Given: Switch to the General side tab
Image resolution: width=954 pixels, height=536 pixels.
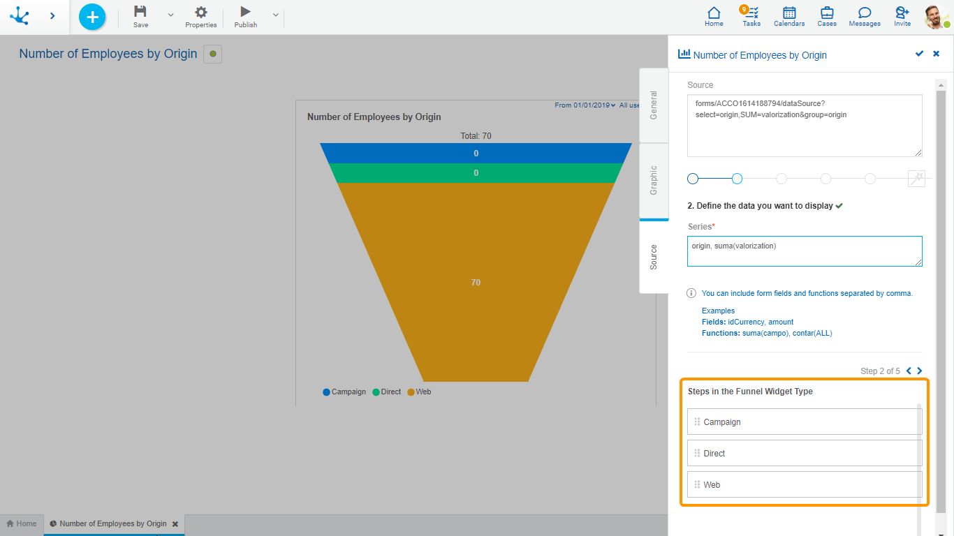Looking at the screenshot, I should tap(654, 105).
